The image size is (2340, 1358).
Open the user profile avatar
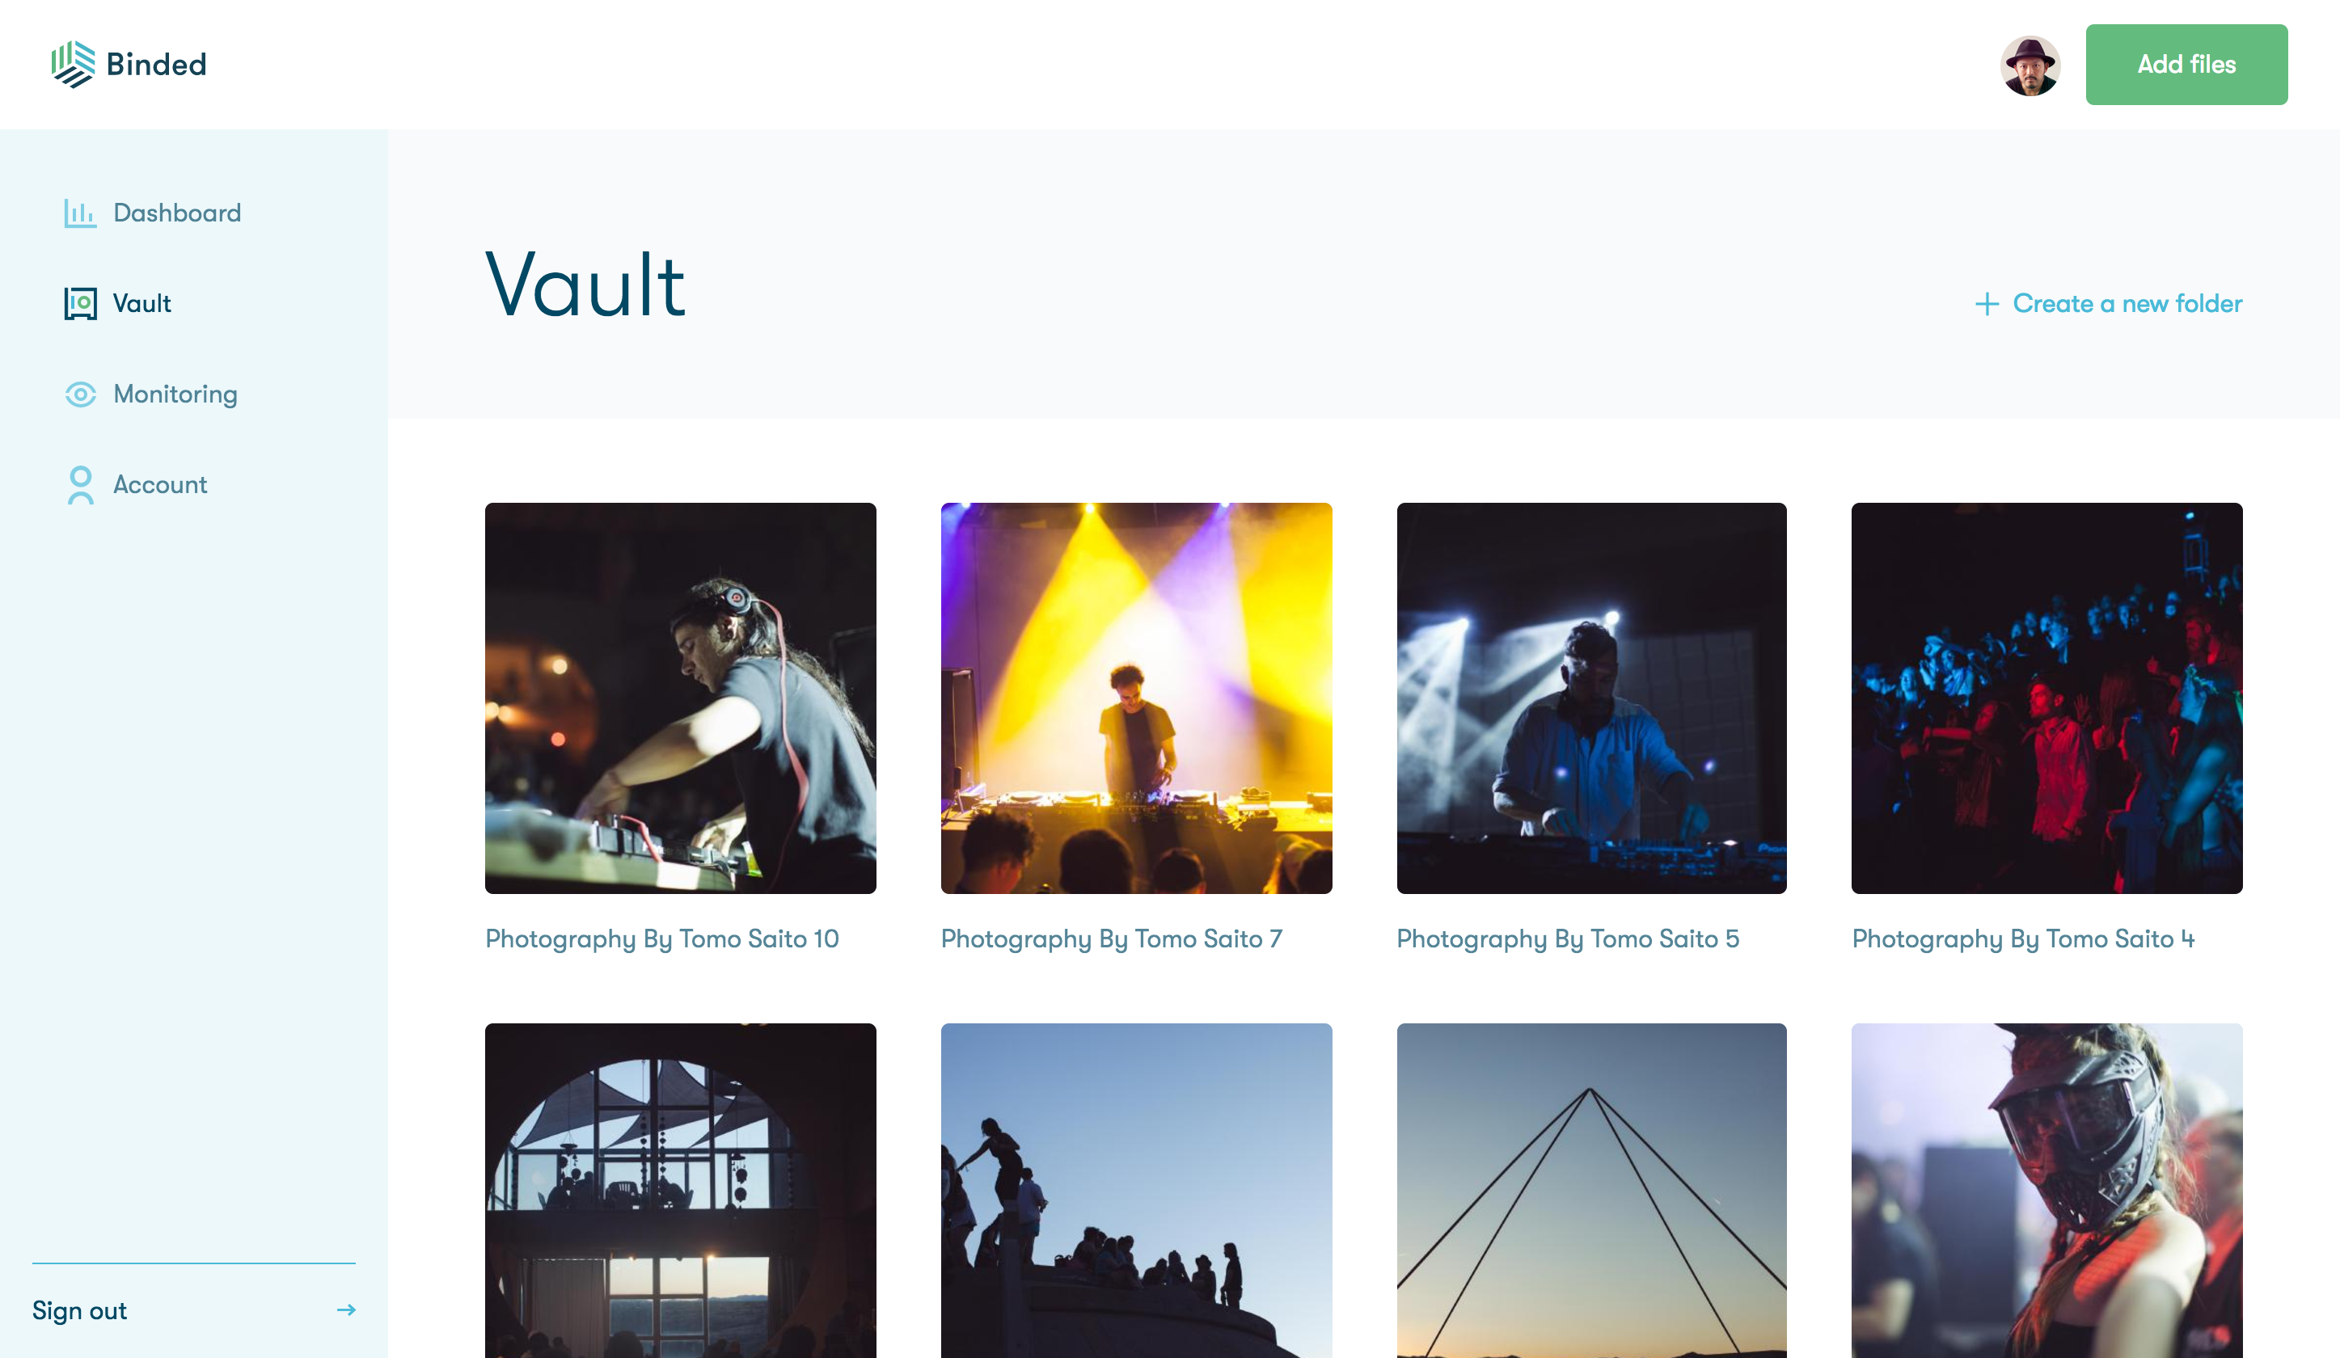pos(2030,65)
